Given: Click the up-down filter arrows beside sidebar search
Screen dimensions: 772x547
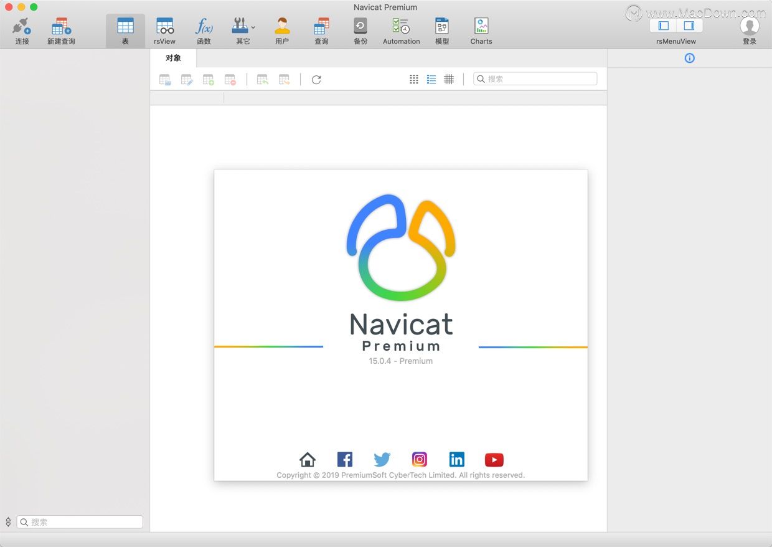Looking at the screenshot, I should 8,522.
